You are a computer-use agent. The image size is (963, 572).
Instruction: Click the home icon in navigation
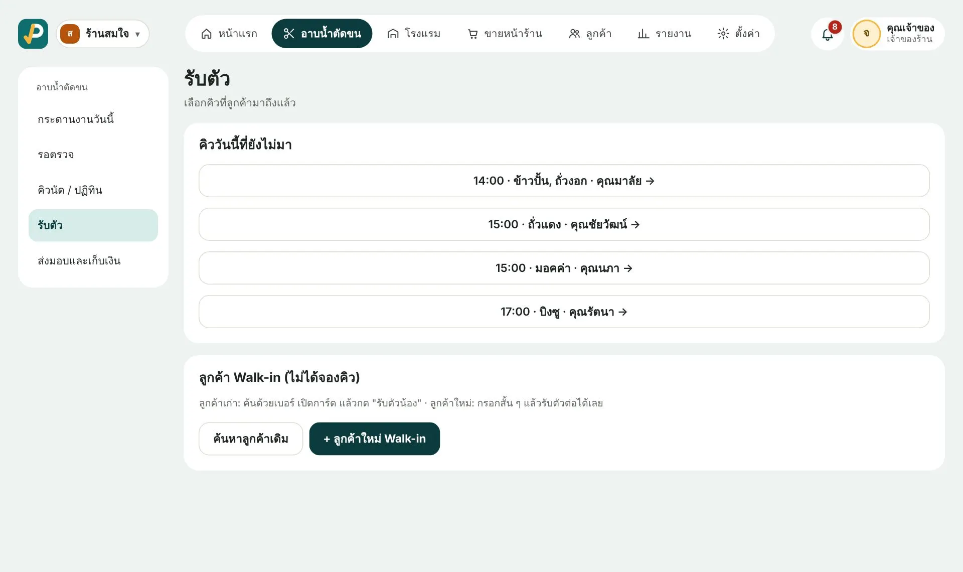(x=206, y=34)
